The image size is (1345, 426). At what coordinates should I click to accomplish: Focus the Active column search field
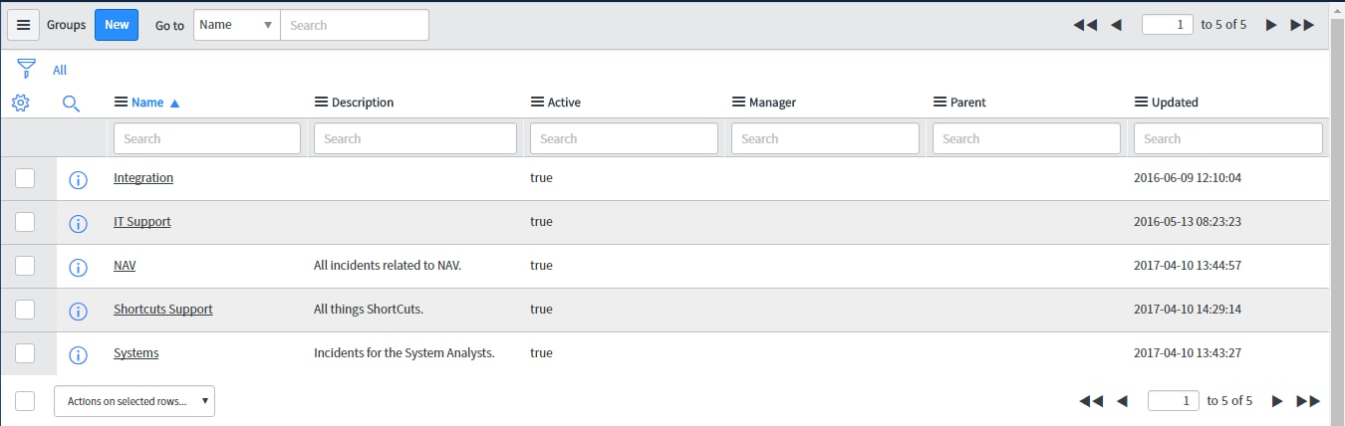[x=624, y=138]
